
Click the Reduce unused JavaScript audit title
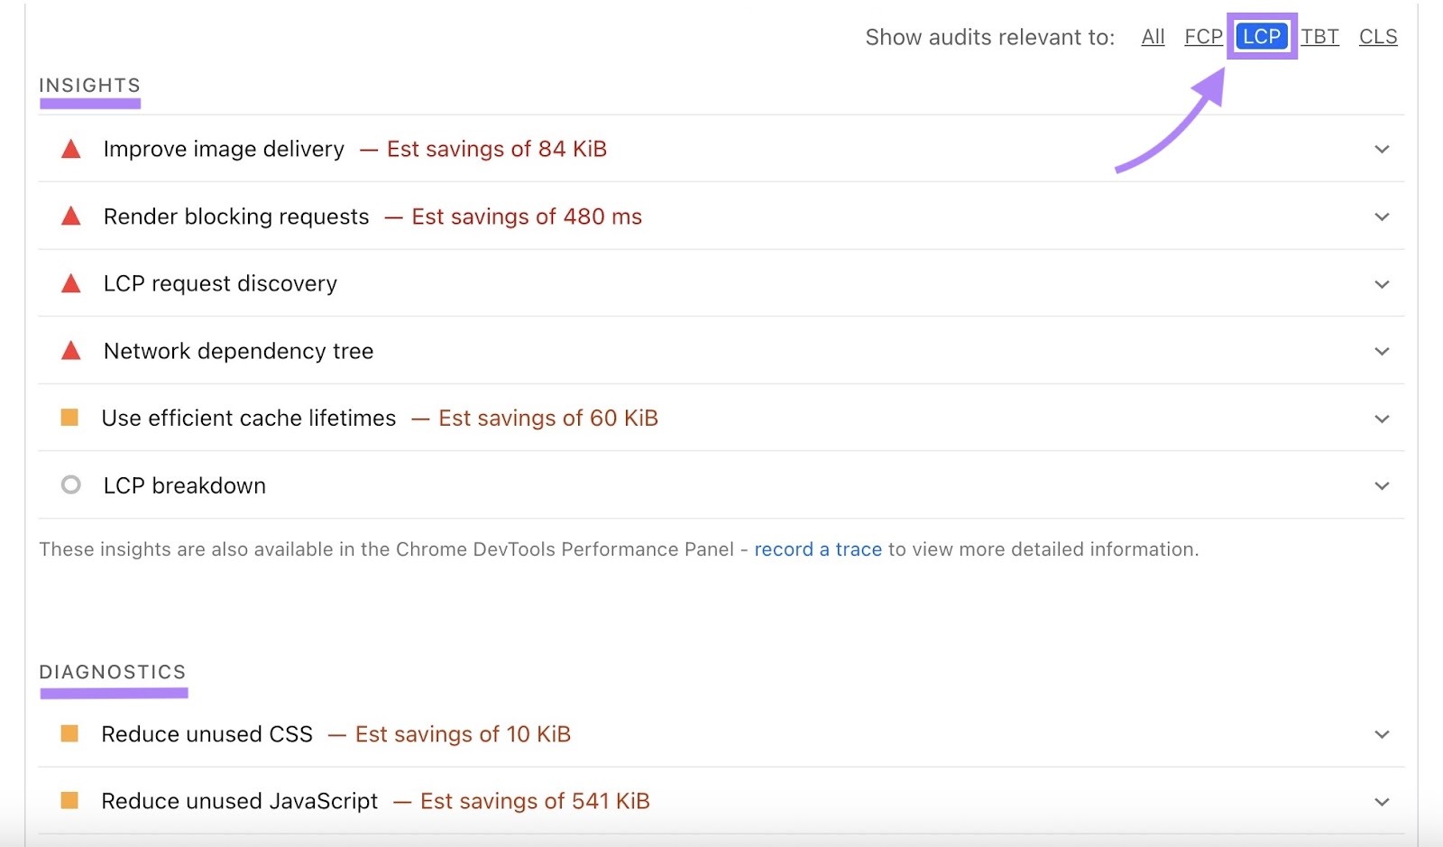point(240,801)
